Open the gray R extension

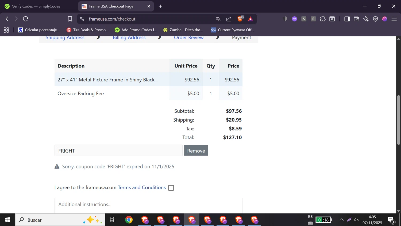[x=313, y=19]
